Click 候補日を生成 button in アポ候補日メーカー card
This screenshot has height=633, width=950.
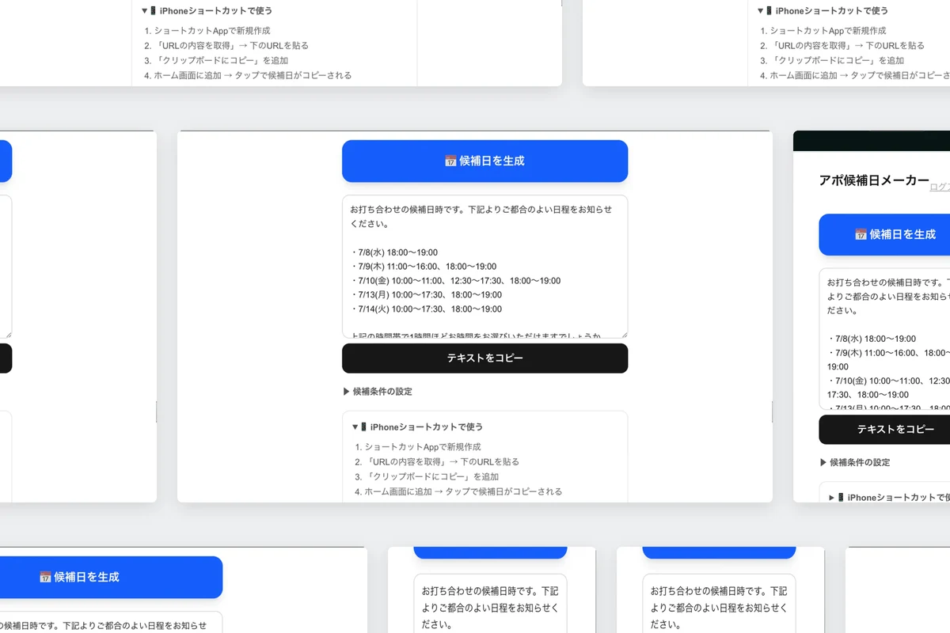click(884, 234)
